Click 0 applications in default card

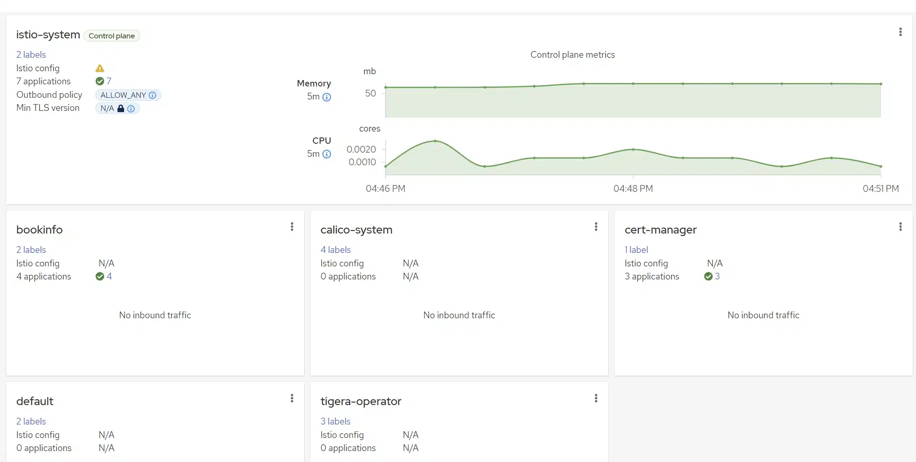coord(44,448)
